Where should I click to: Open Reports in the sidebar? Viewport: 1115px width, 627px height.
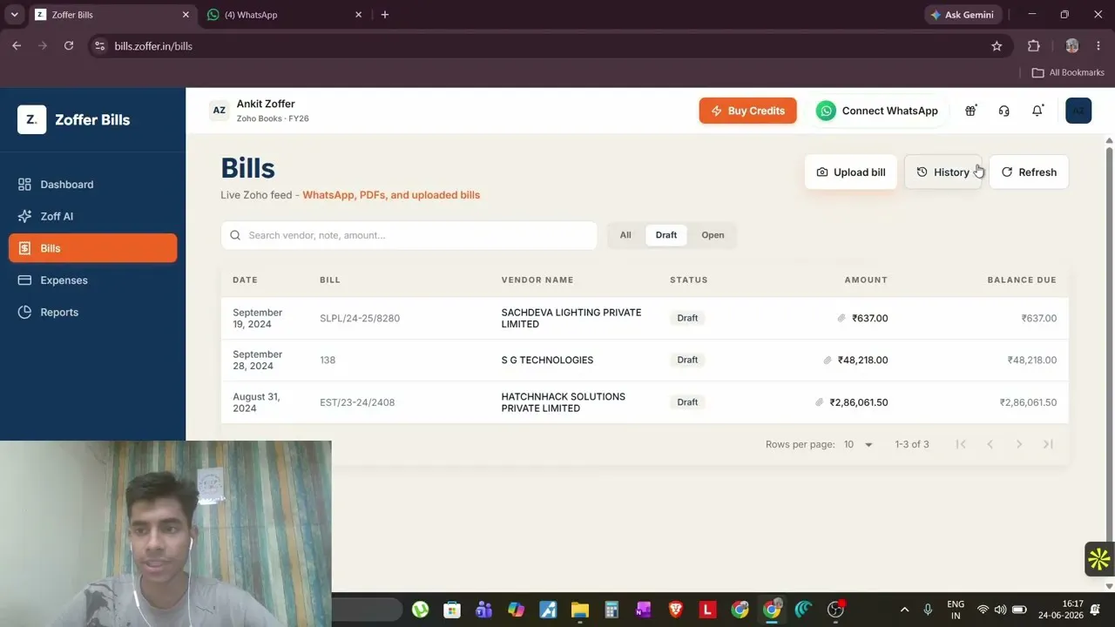click(x=92, y=312)
